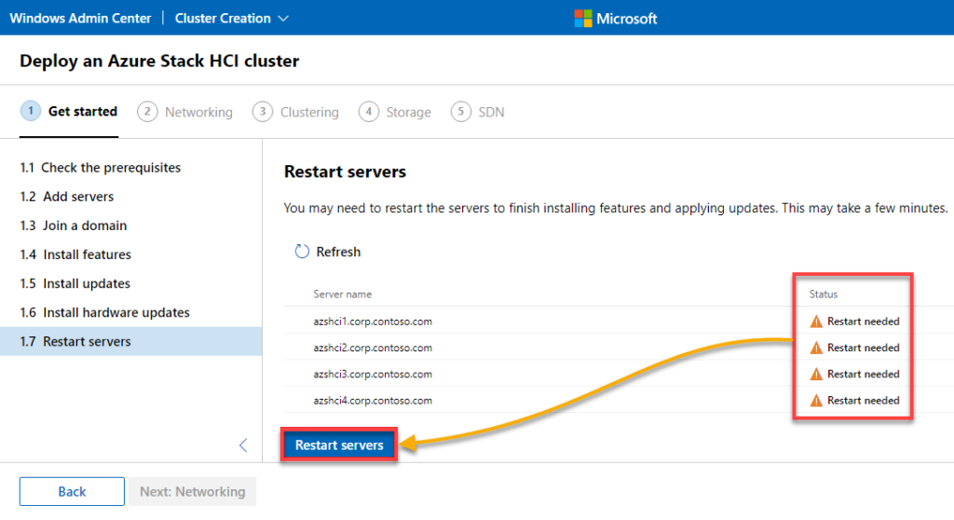The height and width of the screenshot is (520, 954).
Task: Go to step 4 Storage
Action: (396, 112)
